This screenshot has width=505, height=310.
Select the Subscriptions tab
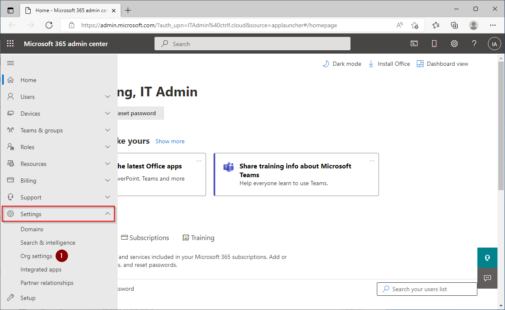(x=145, y=238)
